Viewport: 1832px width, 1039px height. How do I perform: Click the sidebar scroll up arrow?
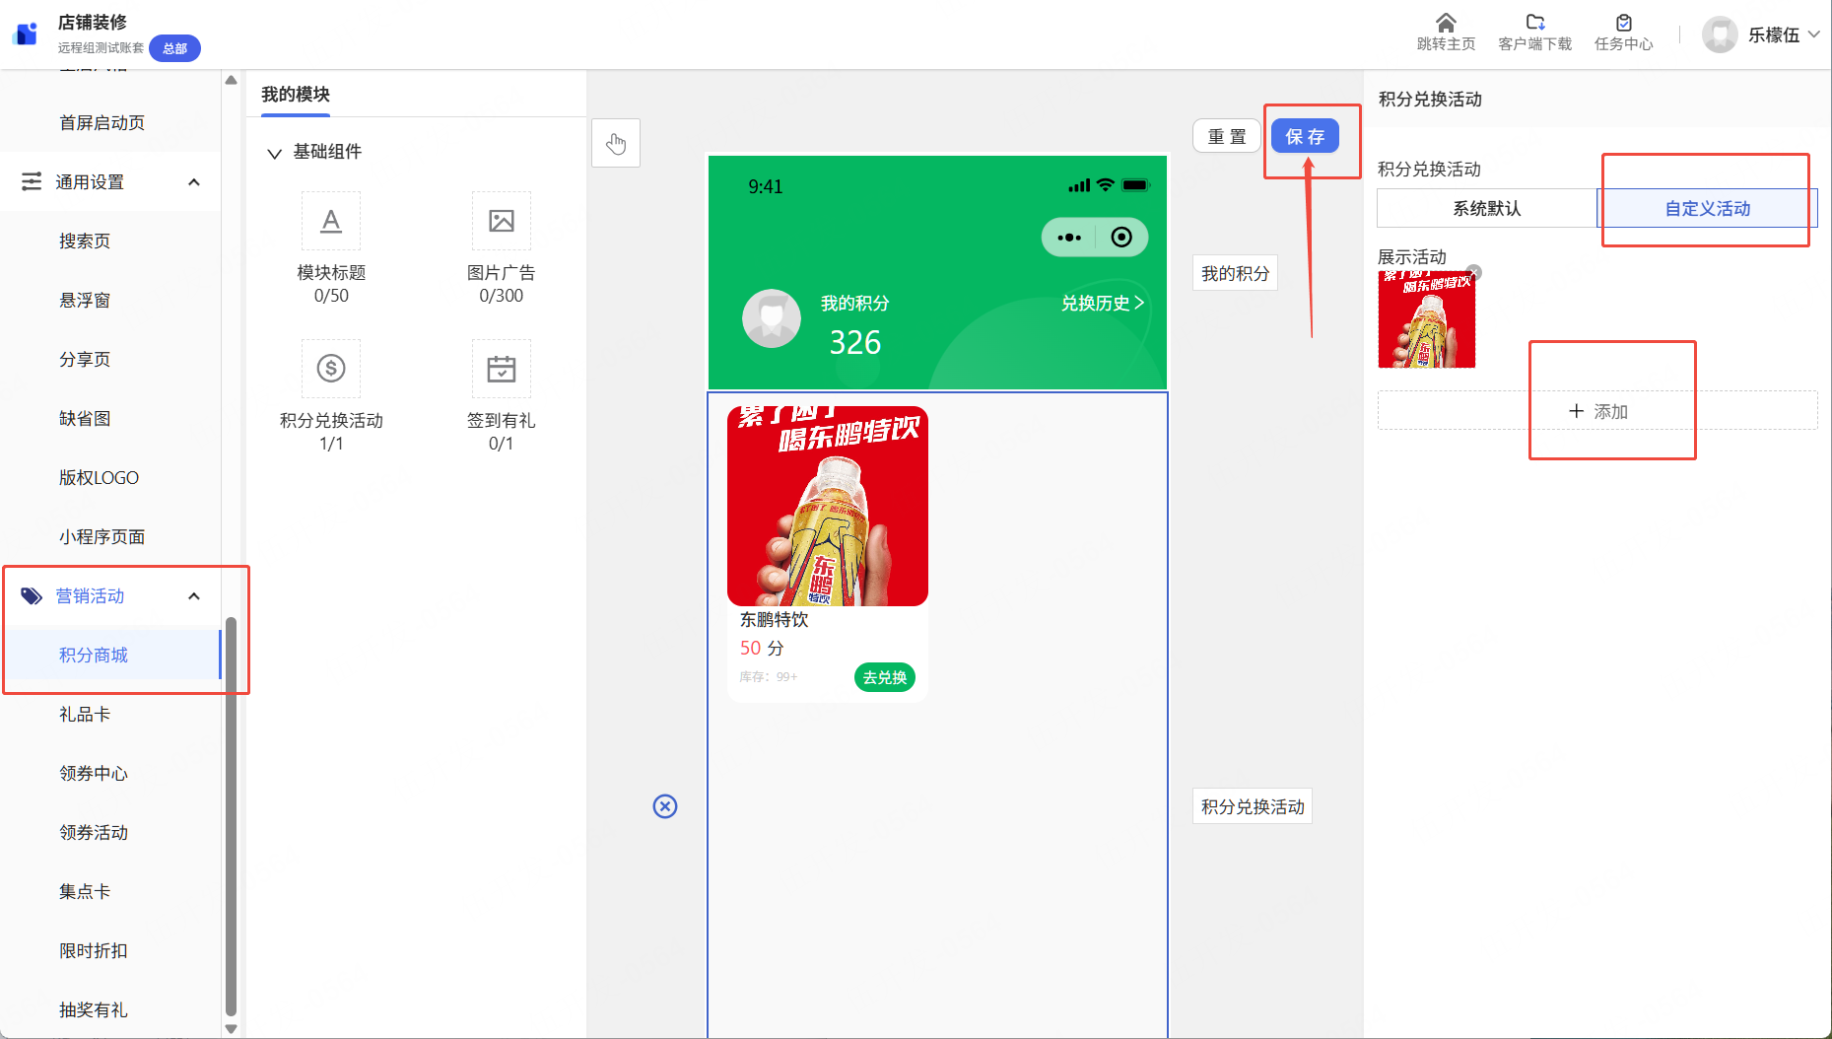point(231,80)
